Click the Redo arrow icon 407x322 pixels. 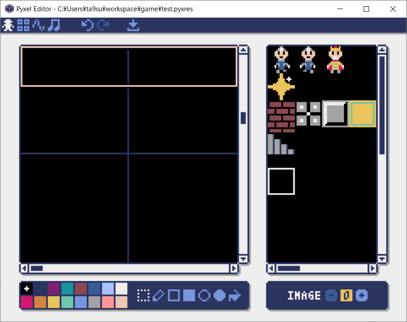[103, 25]
